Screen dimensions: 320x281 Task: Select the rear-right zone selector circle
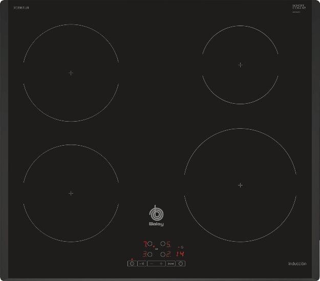pos(163,244)
